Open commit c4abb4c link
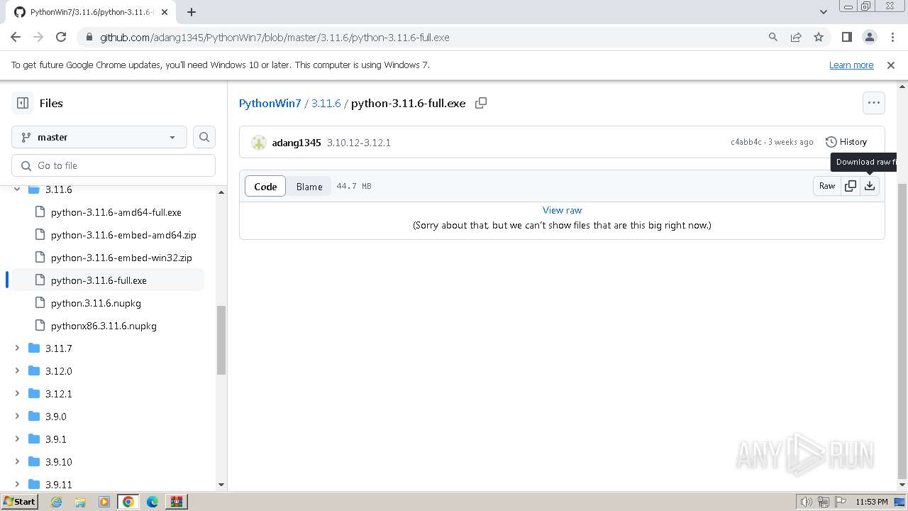Screen dimensions: 908x511 746,142
